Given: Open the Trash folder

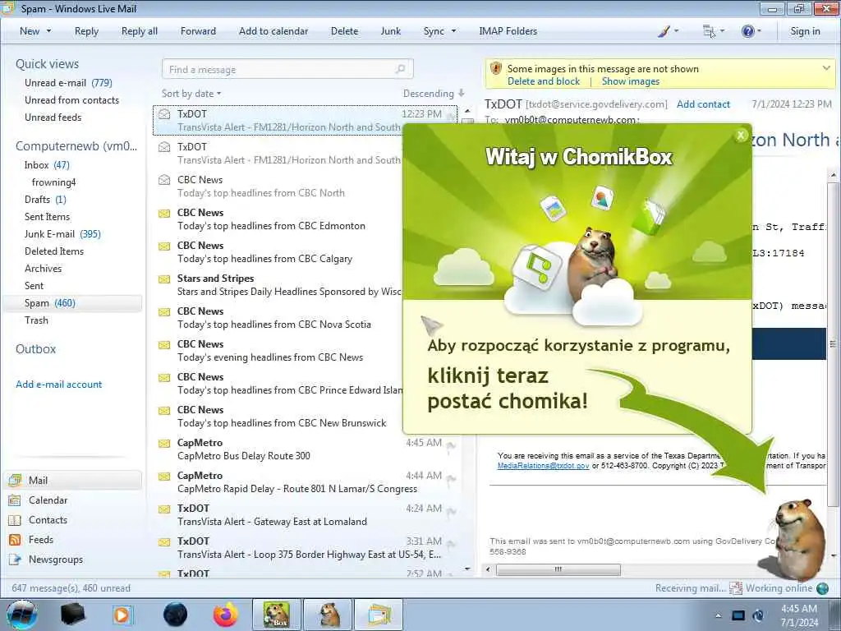Looking at the screenshot, I should pos(36,320).
